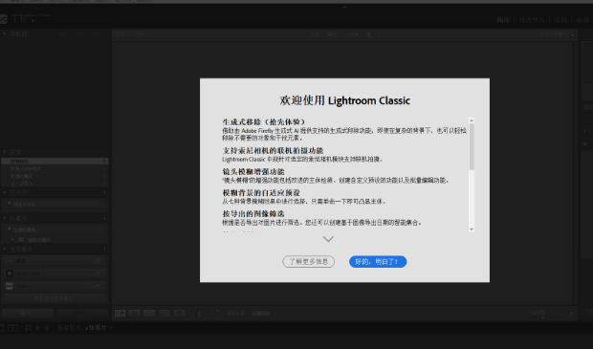
Task: Click the 镜头模糊增强功能 heading
Action: [x=253, y=172]
